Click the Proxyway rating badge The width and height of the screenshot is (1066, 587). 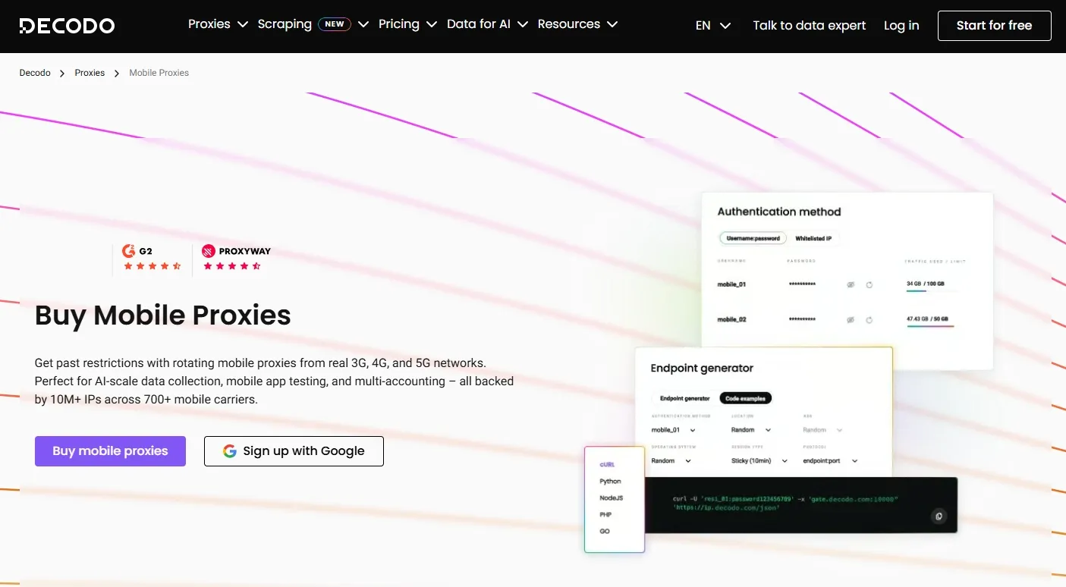pos(236,258)
